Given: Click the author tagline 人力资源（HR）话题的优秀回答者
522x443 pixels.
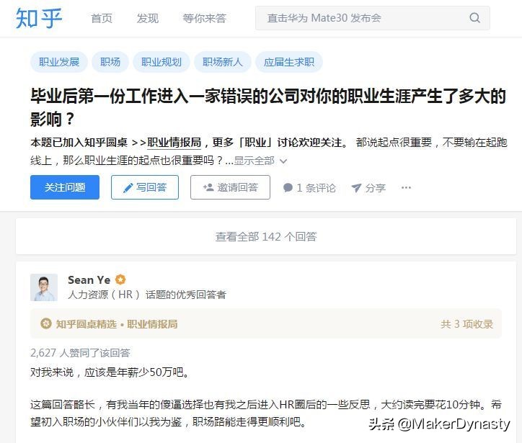Looking at the screenshot, I should (147, 295).
